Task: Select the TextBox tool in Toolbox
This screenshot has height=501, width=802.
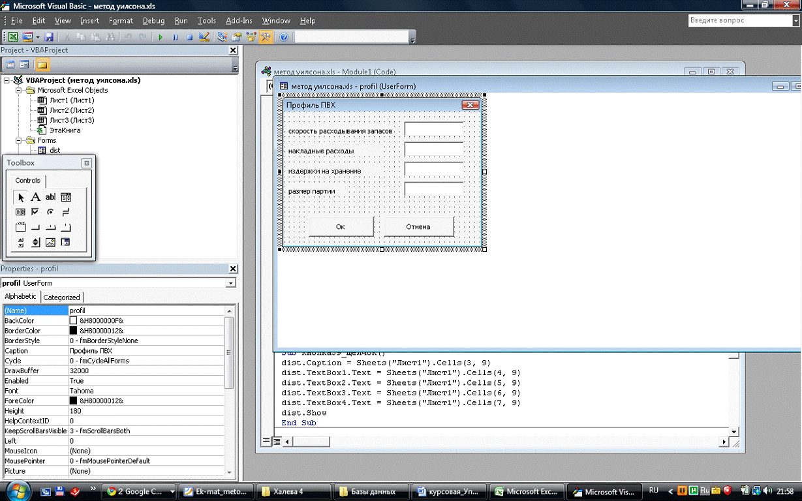Action: tap(50, 197)
